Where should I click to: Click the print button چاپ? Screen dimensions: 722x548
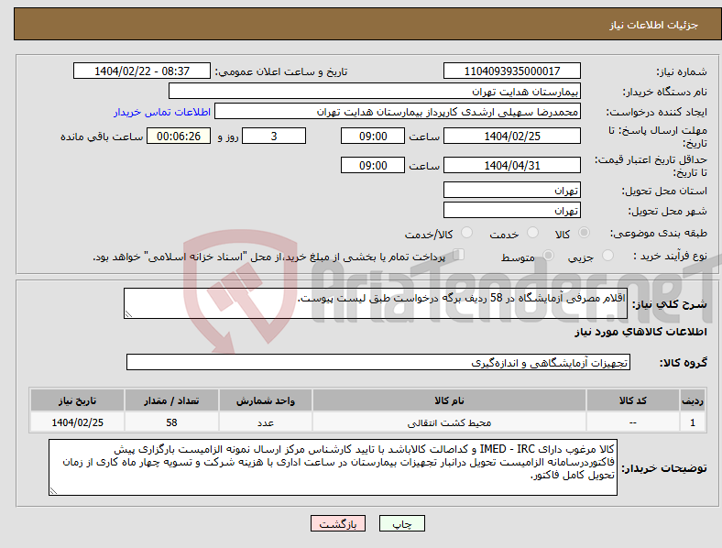402,523
